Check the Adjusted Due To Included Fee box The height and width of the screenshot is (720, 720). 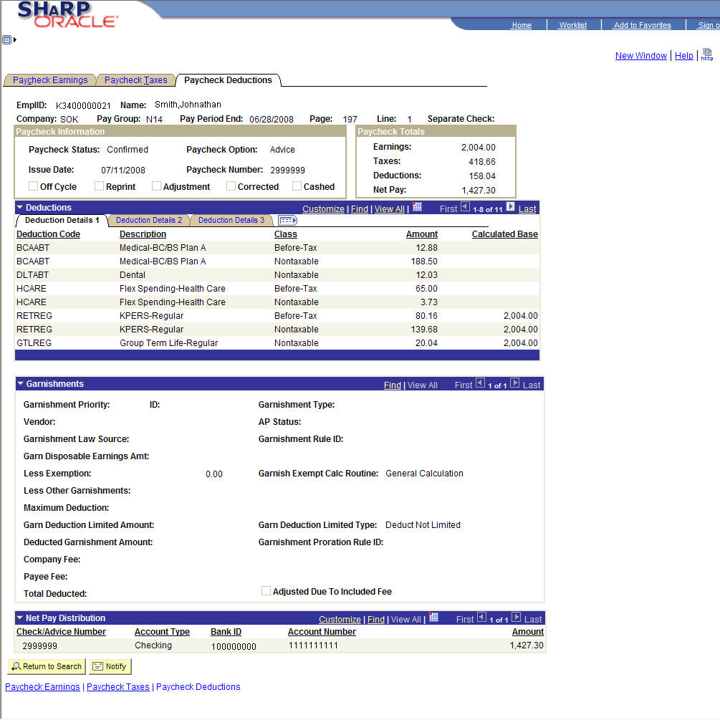point(266,591)
